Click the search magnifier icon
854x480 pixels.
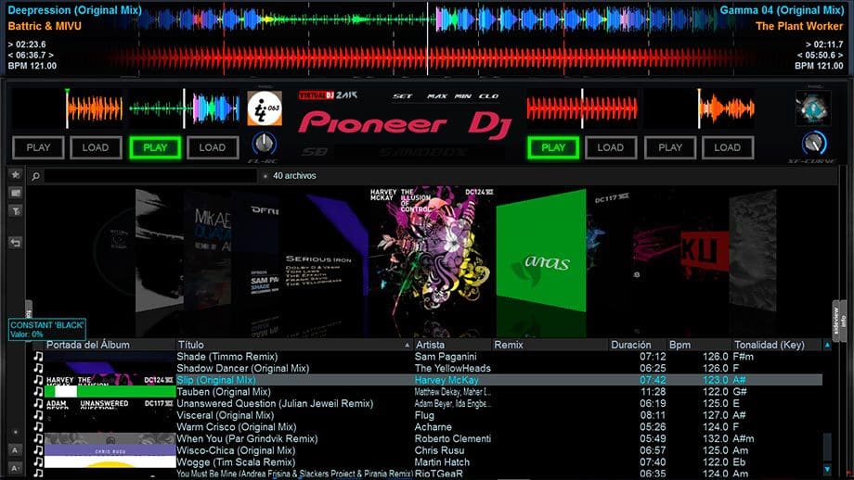click(35, 176)
